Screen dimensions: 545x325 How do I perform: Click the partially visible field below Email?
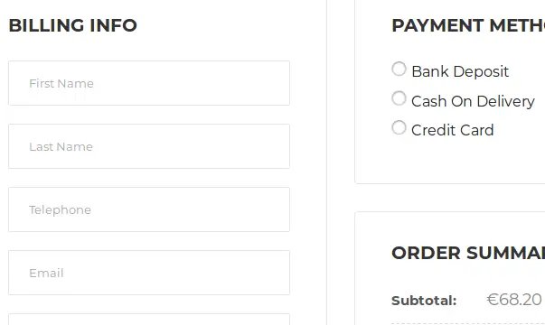pyautogui.click(x=149, y=320)
